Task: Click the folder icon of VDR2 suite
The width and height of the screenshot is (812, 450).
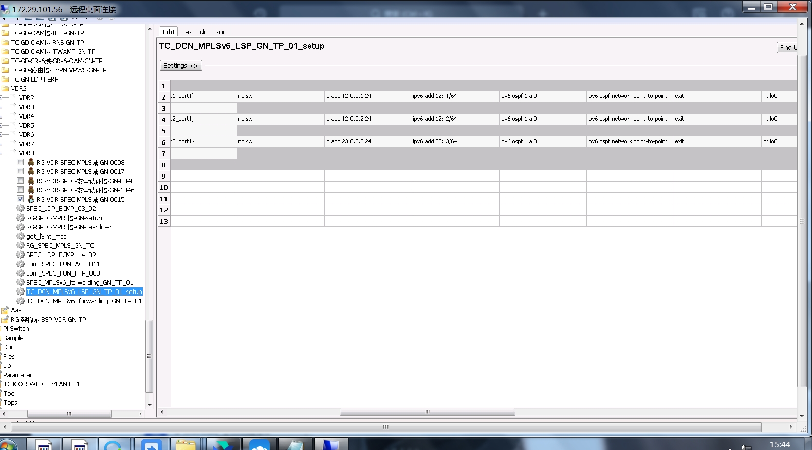Action: [5, 88]
